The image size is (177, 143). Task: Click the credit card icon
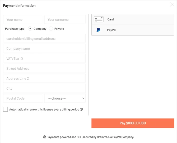[x=99, y=19]
